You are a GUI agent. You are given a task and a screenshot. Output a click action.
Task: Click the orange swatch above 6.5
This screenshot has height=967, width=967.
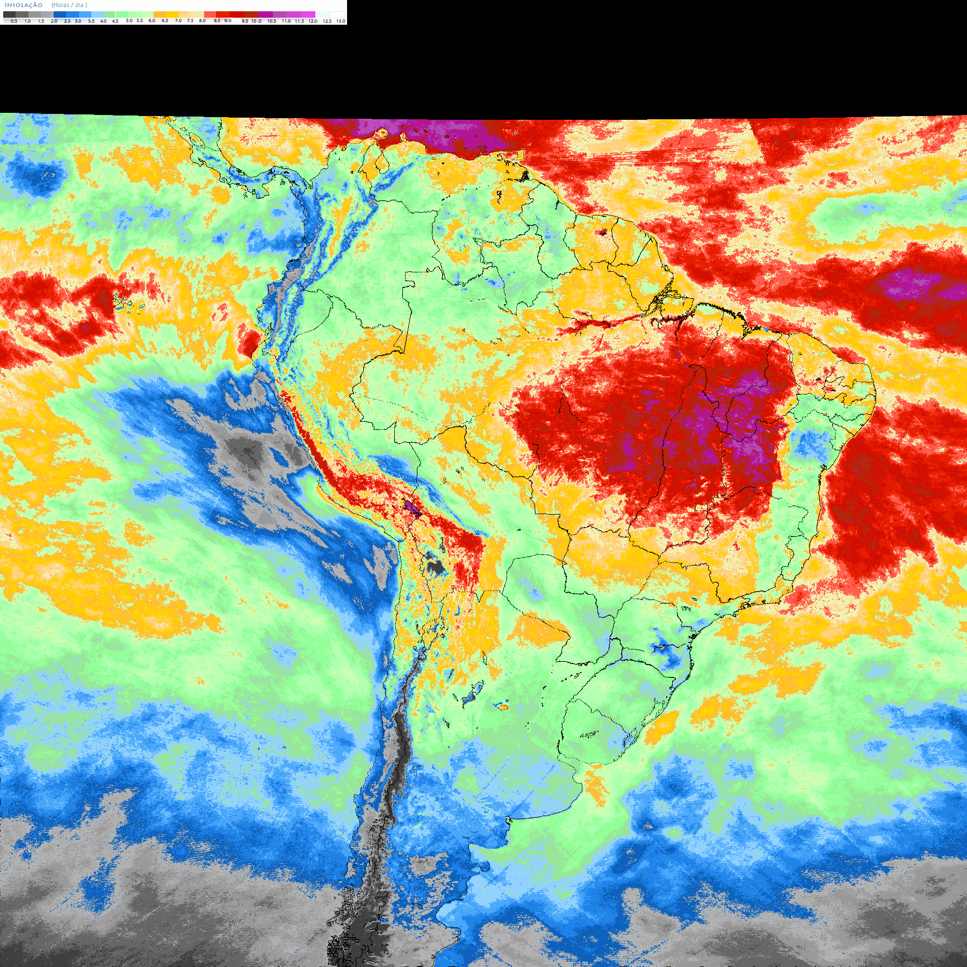(160, 15)
